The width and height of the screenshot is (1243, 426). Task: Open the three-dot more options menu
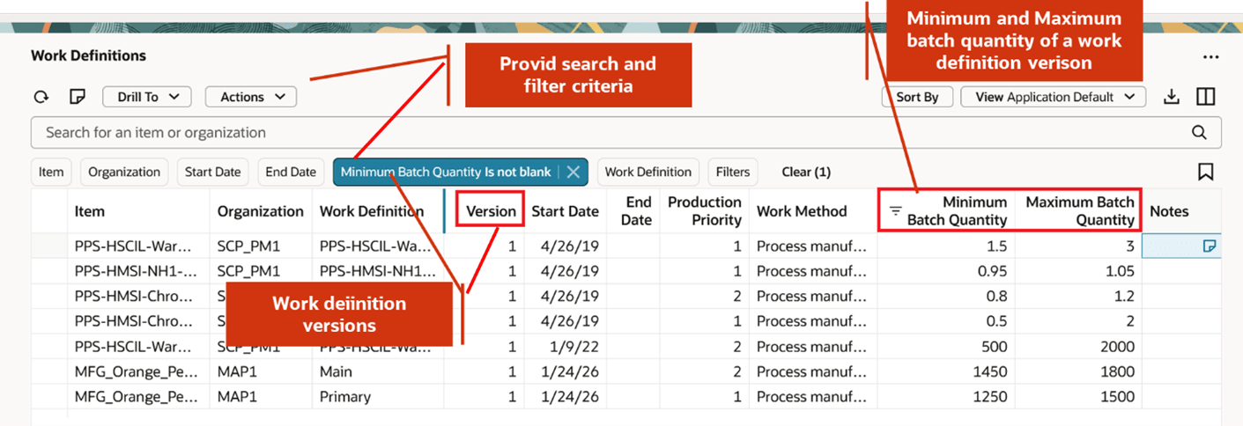(x=1210, y=57)
